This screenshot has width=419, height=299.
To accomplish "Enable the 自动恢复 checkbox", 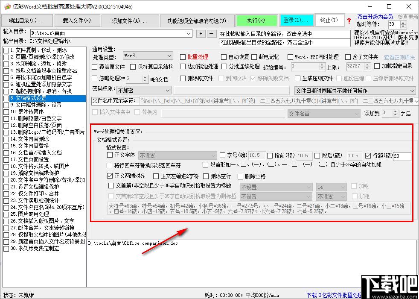I will [224, 57].
